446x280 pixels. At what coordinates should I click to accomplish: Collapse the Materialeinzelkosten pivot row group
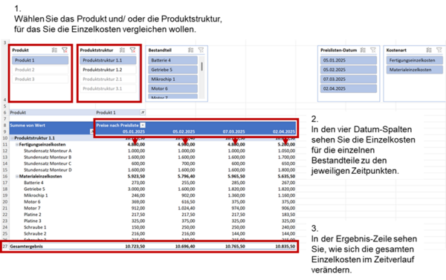click(x=17, y=176)
